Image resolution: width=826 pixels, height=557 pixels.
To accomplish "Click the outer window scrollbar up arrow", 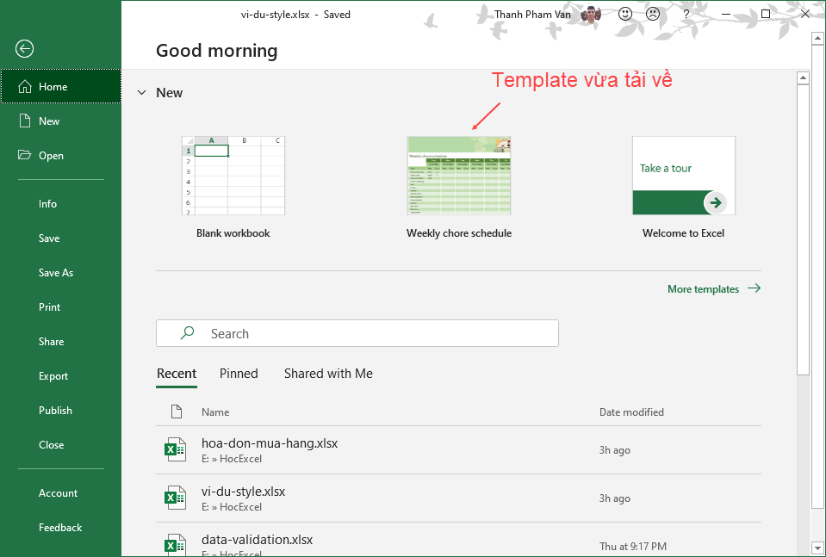I will click(x=817, y=38).
